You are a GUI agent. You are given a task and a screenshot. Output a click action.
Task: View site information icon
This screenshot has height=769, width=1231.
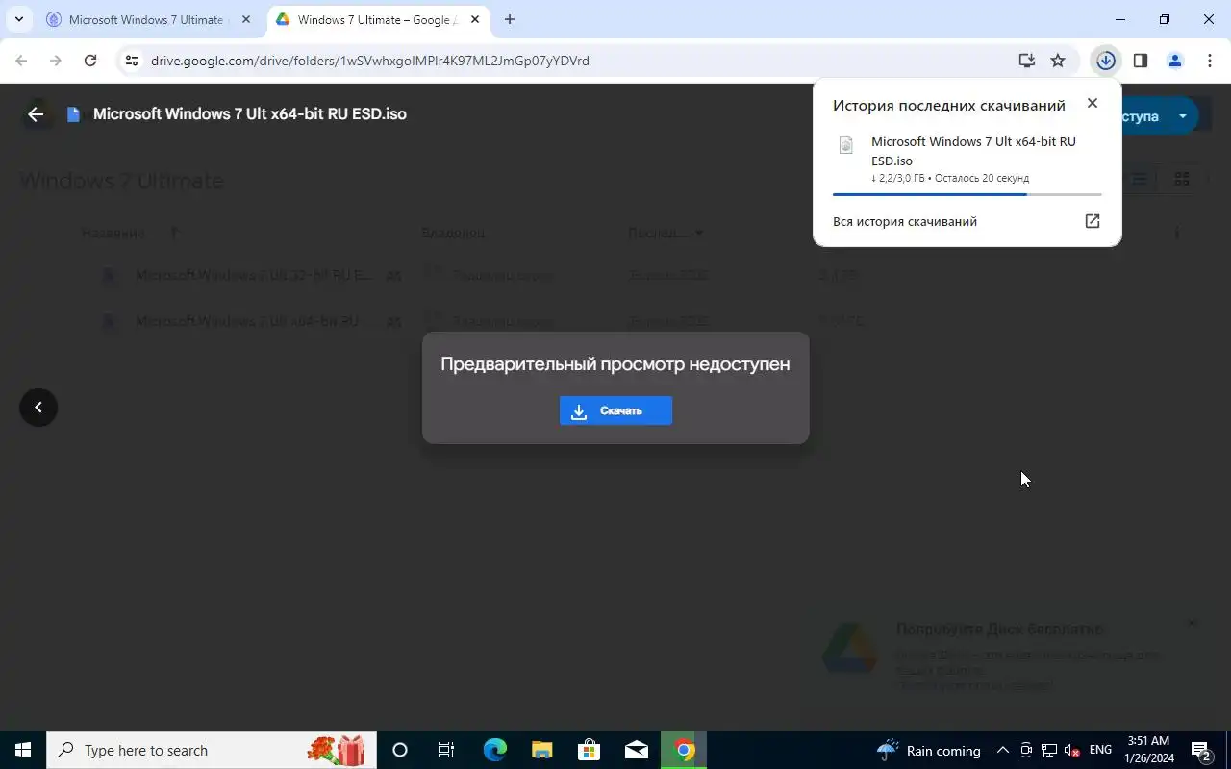tap(132, 61)
